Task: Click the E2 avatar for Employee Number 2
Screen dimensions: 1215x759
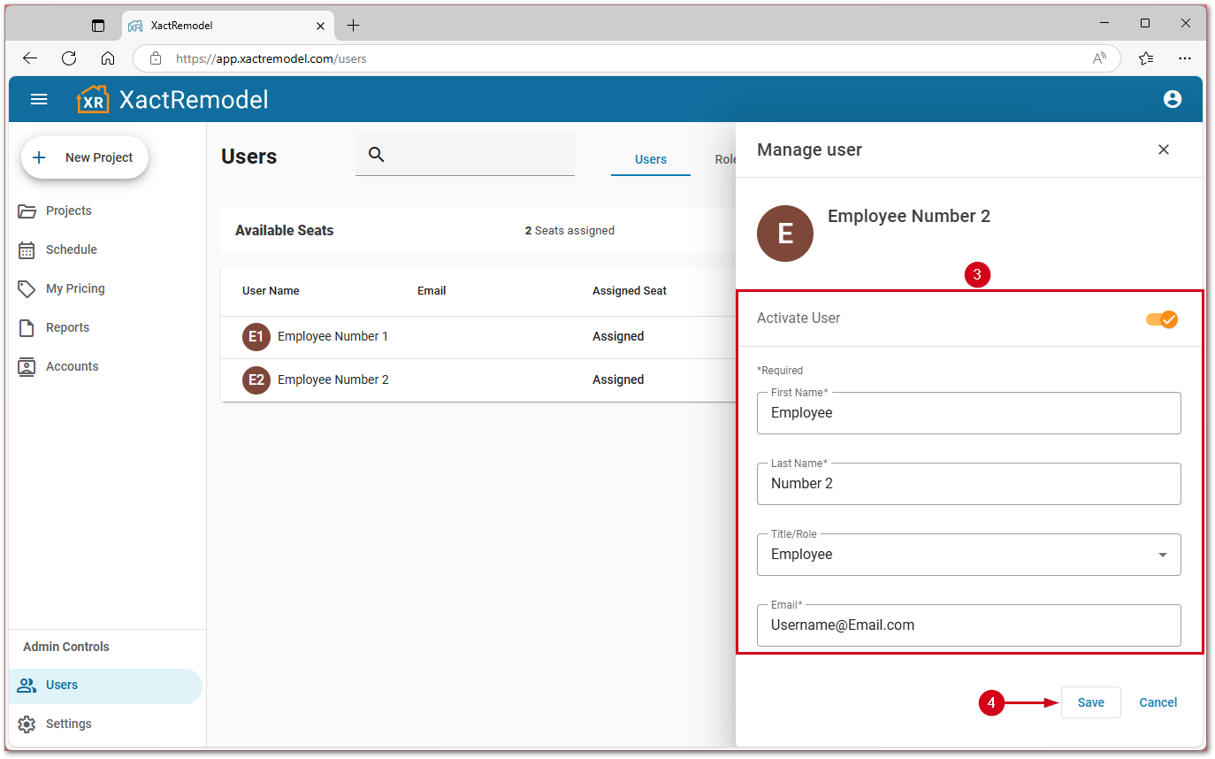Action: tap(256, 379)
